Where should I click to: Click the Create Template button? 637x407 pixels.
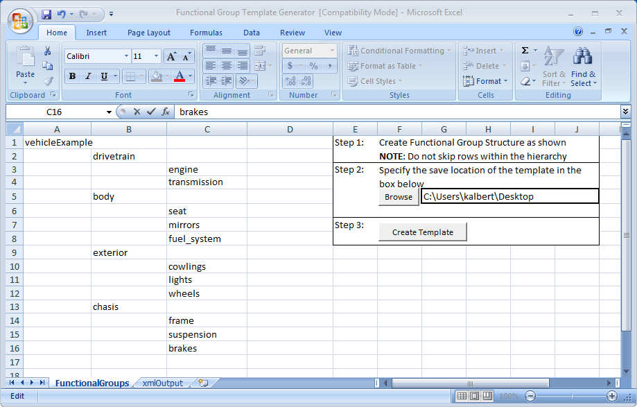tap(422, 232)
